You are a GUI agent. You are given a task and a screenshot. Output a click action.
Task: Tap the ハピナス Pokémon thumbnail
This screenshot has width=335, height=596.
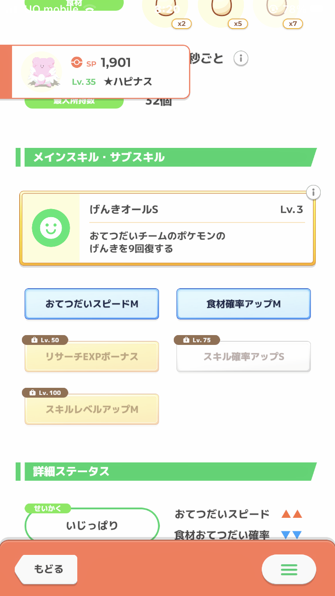(x=42, y=71)
